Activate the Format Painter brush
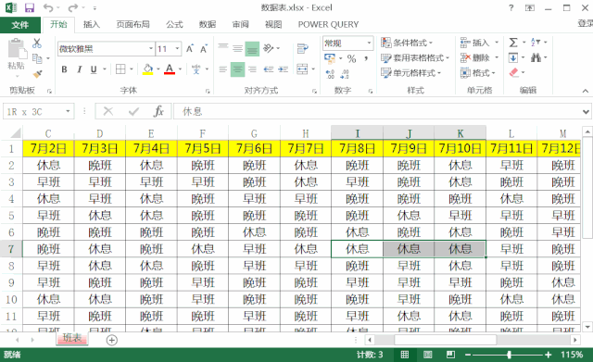The width and height of the screenshot is (593, 362). click(37, 74)
